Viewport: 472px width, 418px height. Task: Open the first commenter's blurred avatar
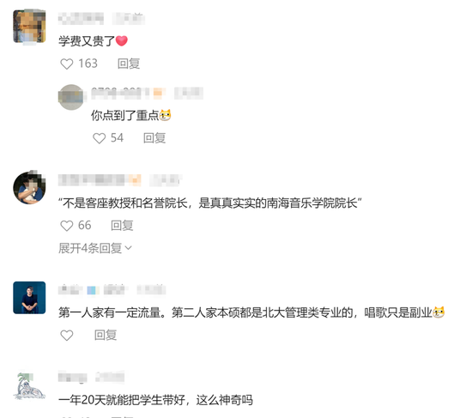(x=29, y=27)
